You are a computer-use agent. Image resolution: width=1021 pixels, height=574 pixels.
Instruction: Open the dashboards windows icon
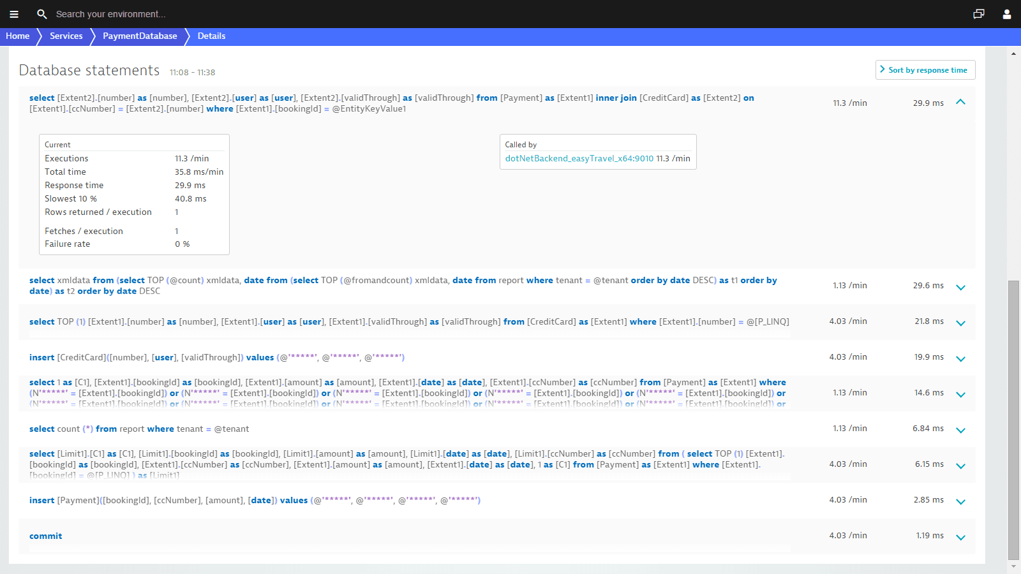[x=979, y=14]
